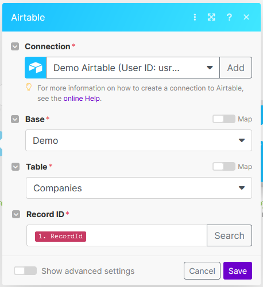Collapse the Connection field chevron
Viewport: 263px width, 287px height.
coord(15,46)
